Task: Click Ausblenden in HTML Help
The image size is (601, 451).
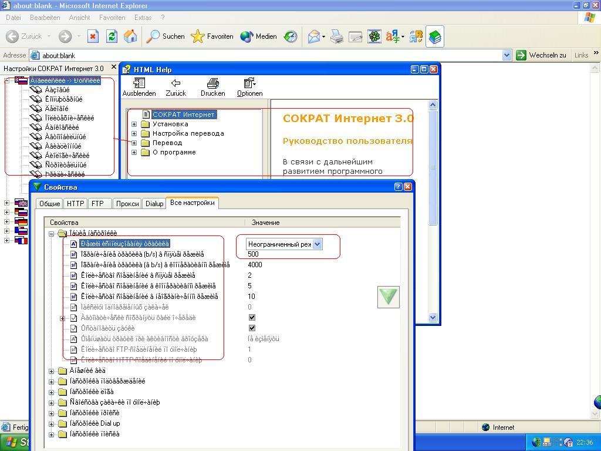Action: [139, 87]
